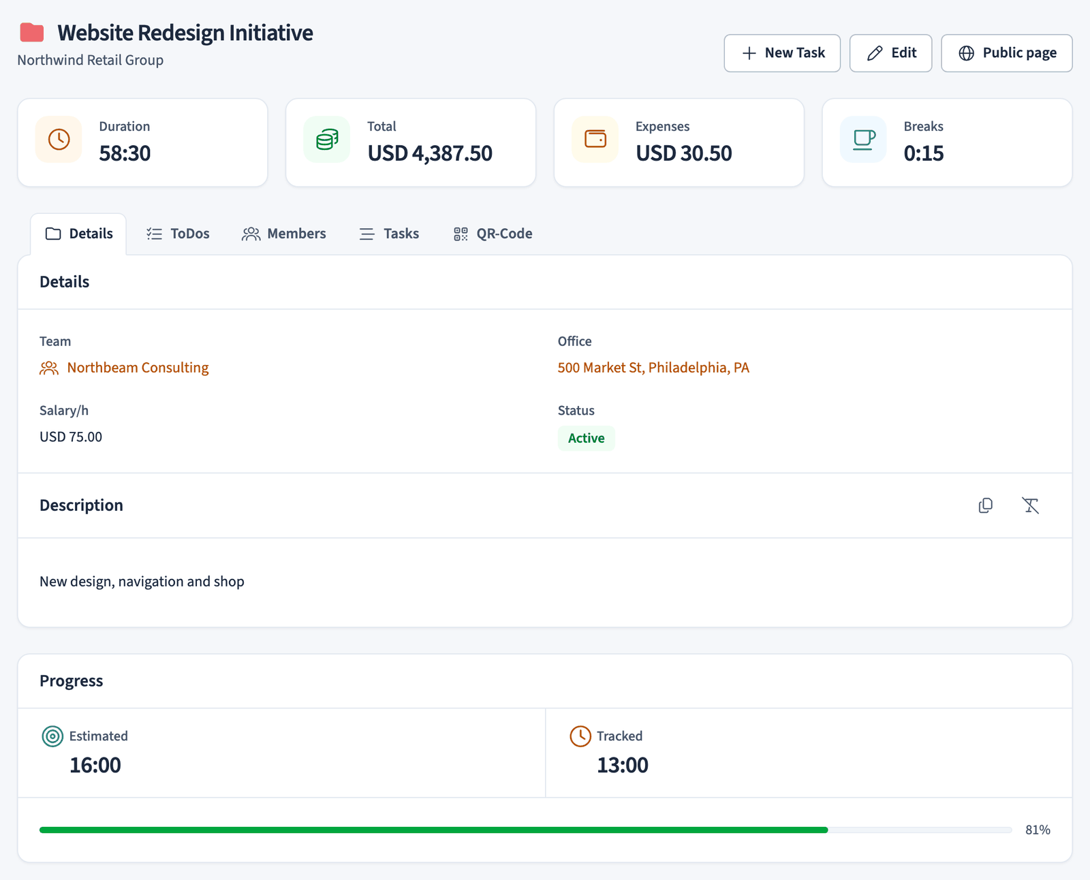The image size is (1090, 880).
Task: Click the Breaks value 0:15
Action: 924,153
